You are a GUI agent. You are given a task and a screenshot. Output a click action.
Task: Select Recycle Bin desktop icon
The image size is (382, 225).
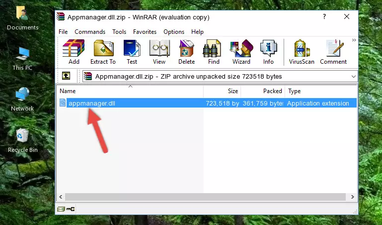point(22,140)
